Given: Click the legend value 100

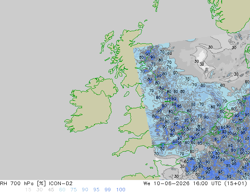Looking at the screenshot, I should coord(121,190).
